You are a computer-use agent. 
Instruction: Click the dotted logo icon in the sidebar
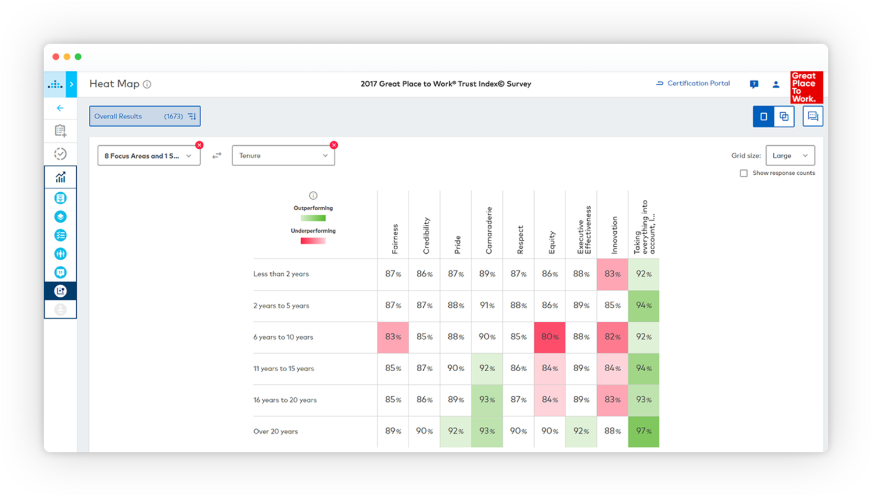coord(55,84)
